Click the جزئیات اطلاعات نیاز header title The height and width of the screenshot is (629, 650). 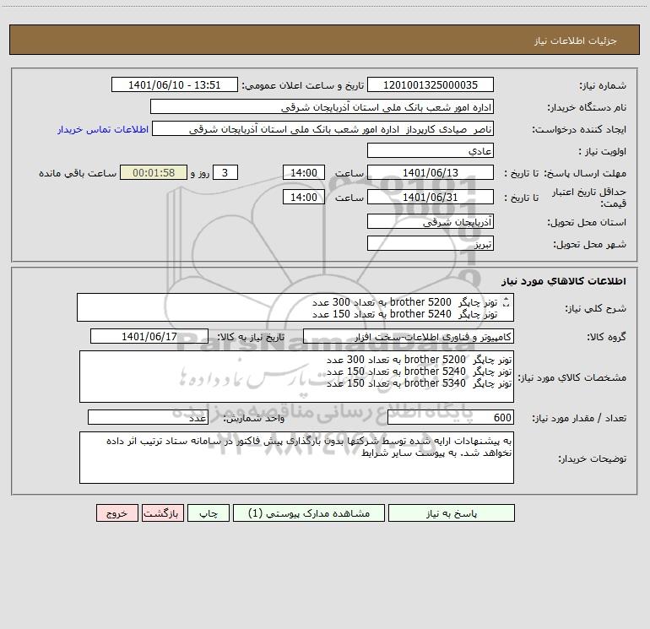pos(576,41)
